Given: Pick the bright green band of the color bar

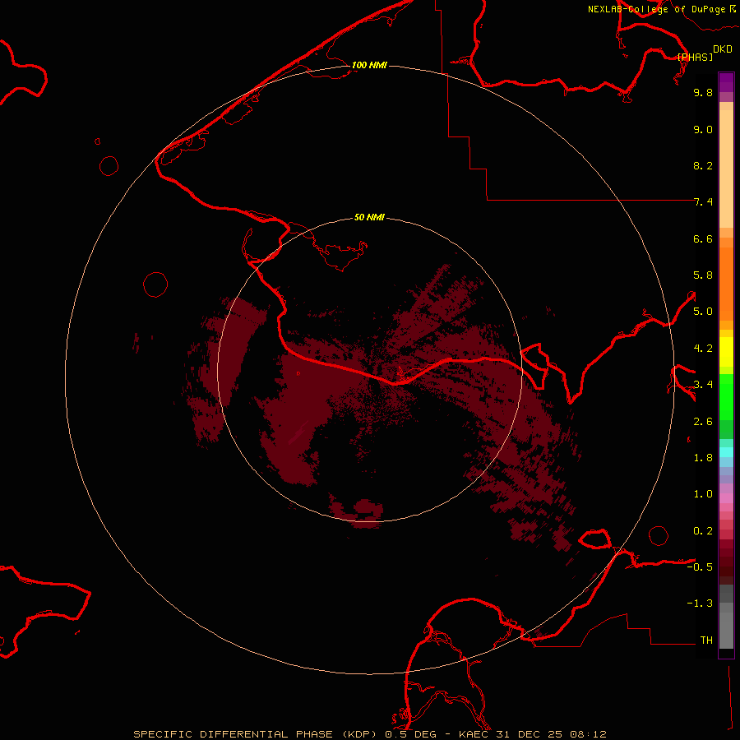Looking at the screenshot, I should pos(726,397).
